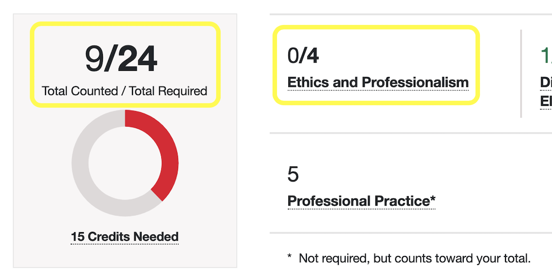The image size is (552, 274).
Task: Click the vertical divider beside Ethics and Professionalism
Action: [521, 73]
